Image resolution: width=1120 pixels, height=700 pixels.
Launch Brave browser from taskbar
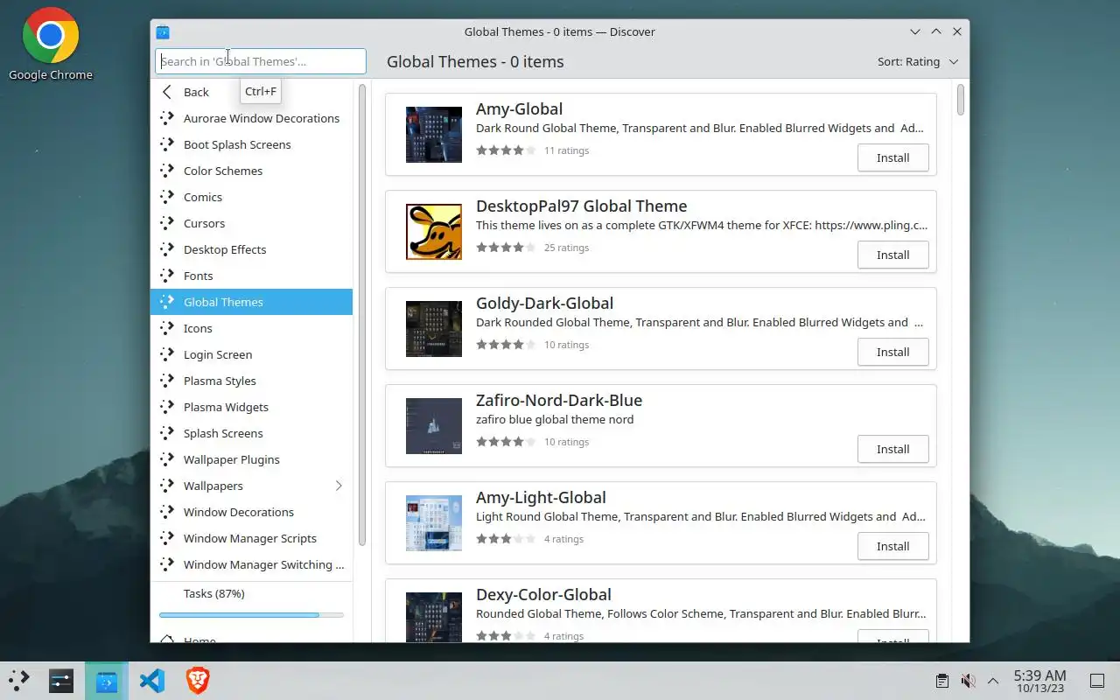pyautogui.click(x=198, y=681)
